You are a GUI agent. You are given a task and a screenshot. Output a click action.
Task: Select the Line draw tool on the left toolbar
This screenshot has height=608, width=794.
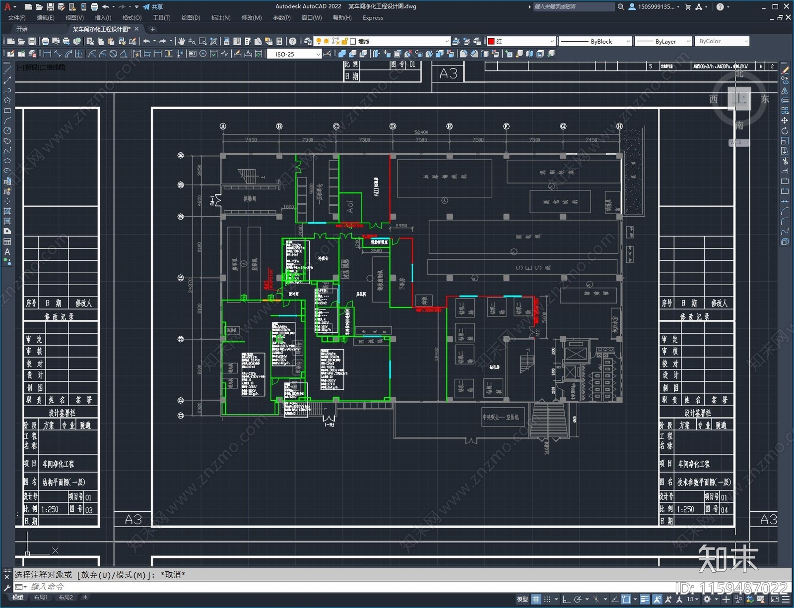coord(7,70)
